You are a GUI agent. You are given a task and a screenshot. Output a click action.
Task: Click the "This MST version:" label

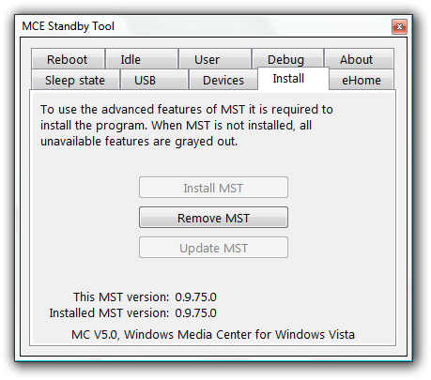[121, 296]
